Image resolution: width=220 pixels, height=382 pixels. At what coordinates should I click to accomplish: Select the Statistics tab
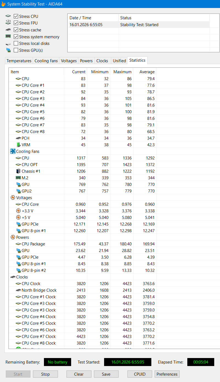coord(137,60)
